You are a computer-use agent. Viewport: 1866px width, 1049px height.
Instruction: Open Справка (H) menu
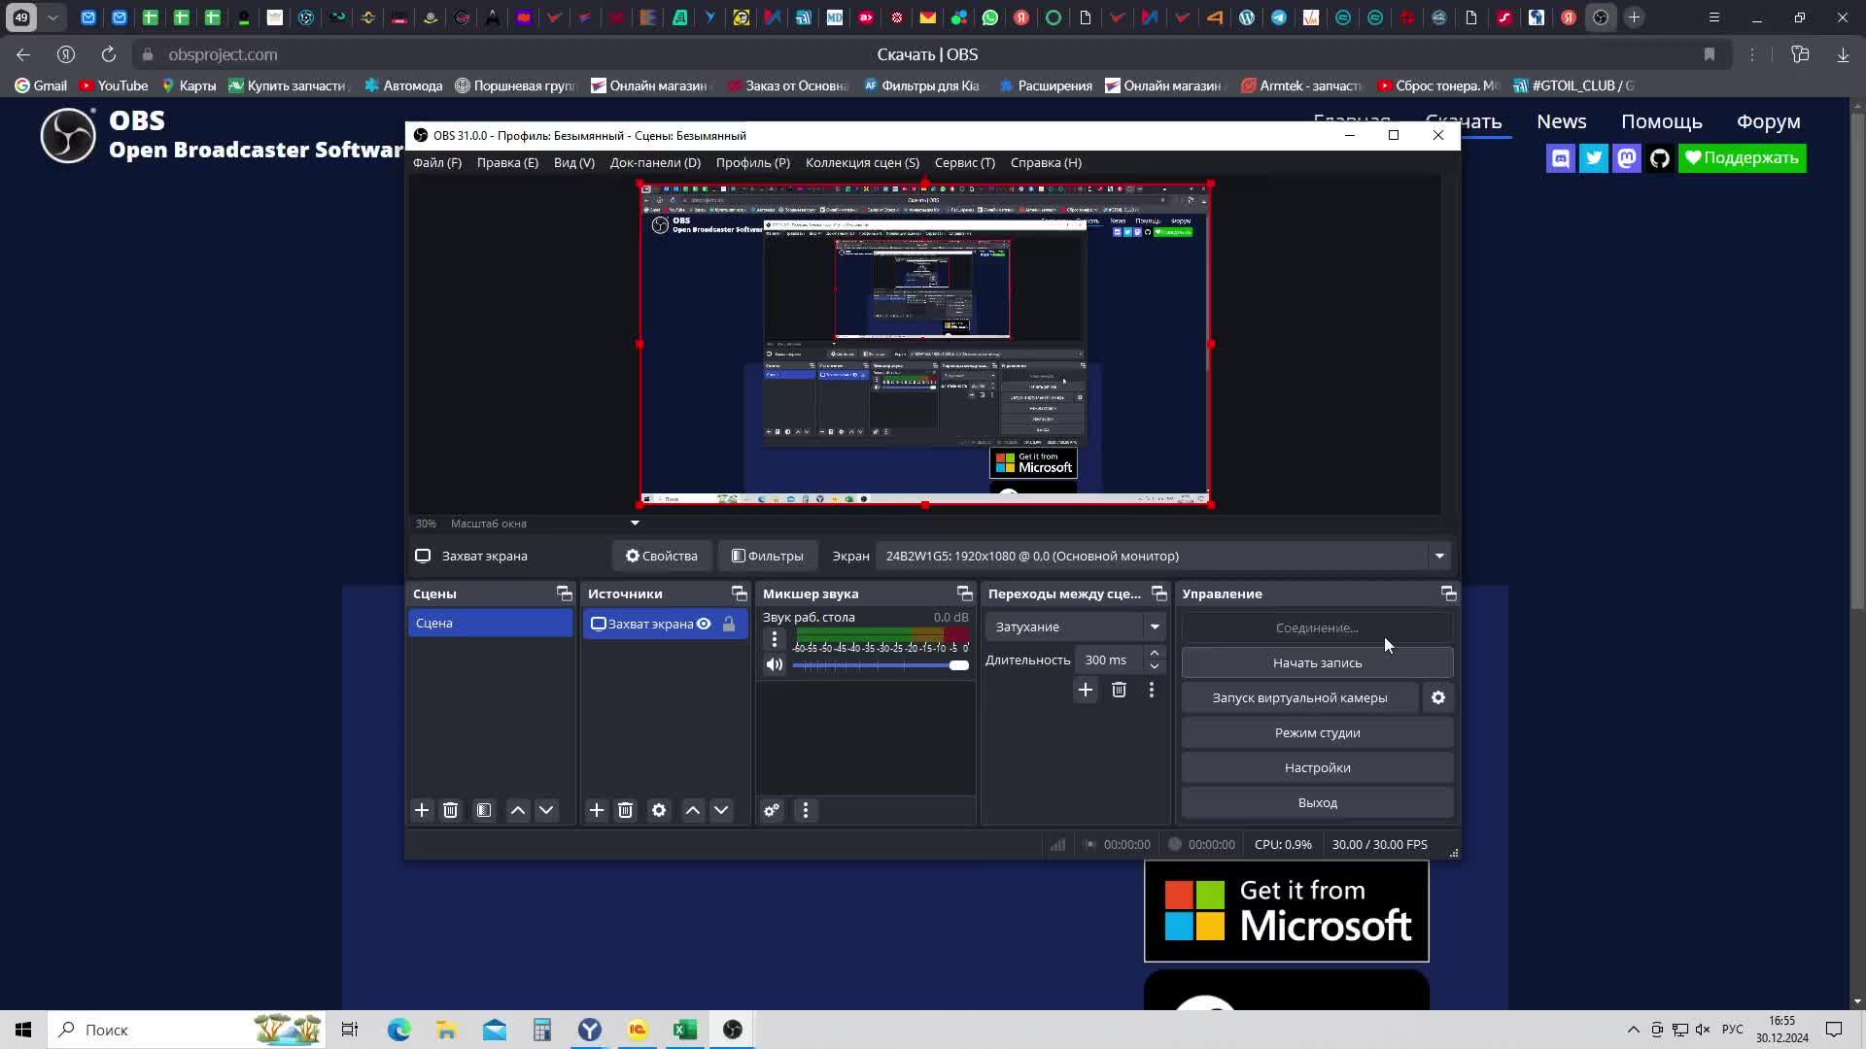pyautogui.click(x=1046, y=162)
